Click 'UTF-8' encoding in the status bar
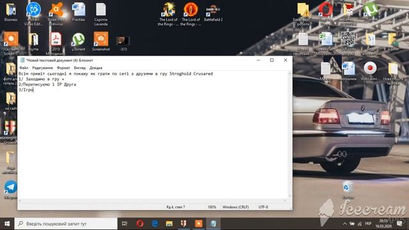The image size is (409, 230). [x=263, y=207]
